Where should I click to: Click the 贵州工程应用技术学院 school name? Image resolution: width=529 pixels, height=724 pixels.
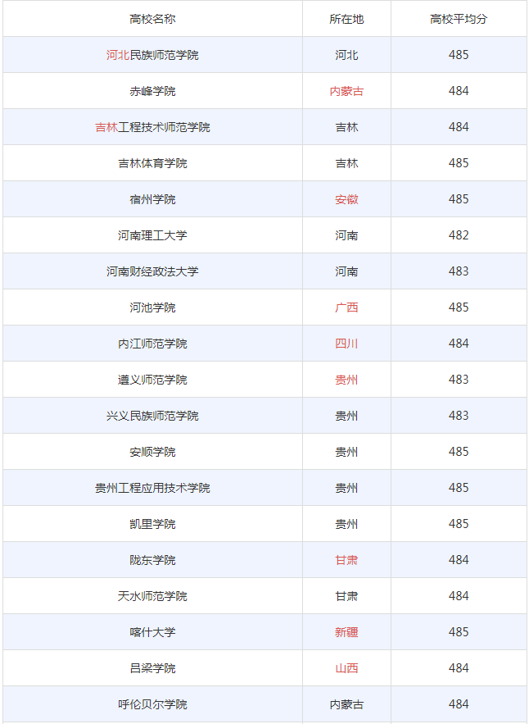[152, 488]
